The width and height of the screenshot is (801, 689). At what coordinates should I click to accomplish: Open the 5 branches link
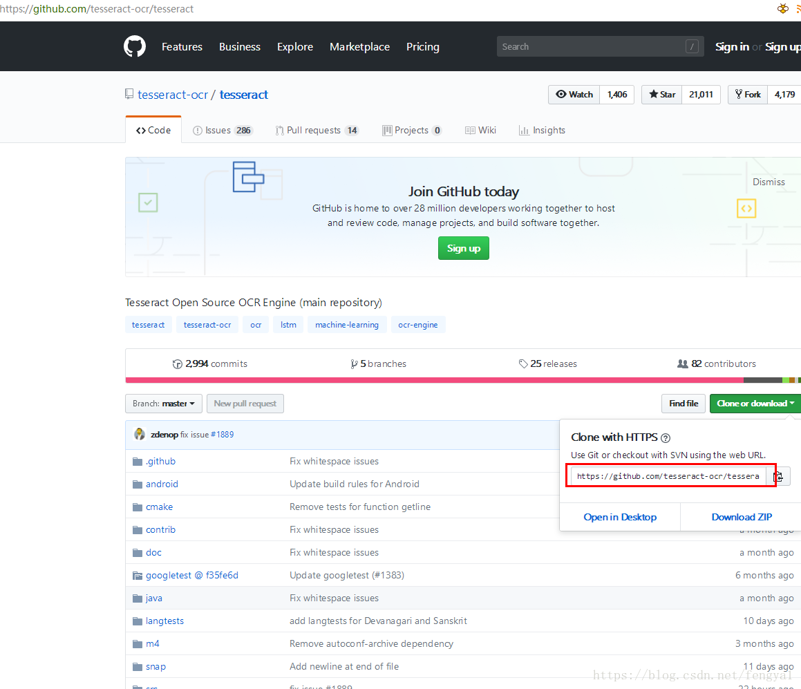click(x=379, y=364)
